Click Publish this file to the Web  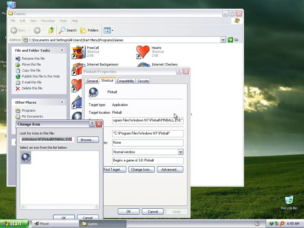pyautogui.click(x=41, y=76)
